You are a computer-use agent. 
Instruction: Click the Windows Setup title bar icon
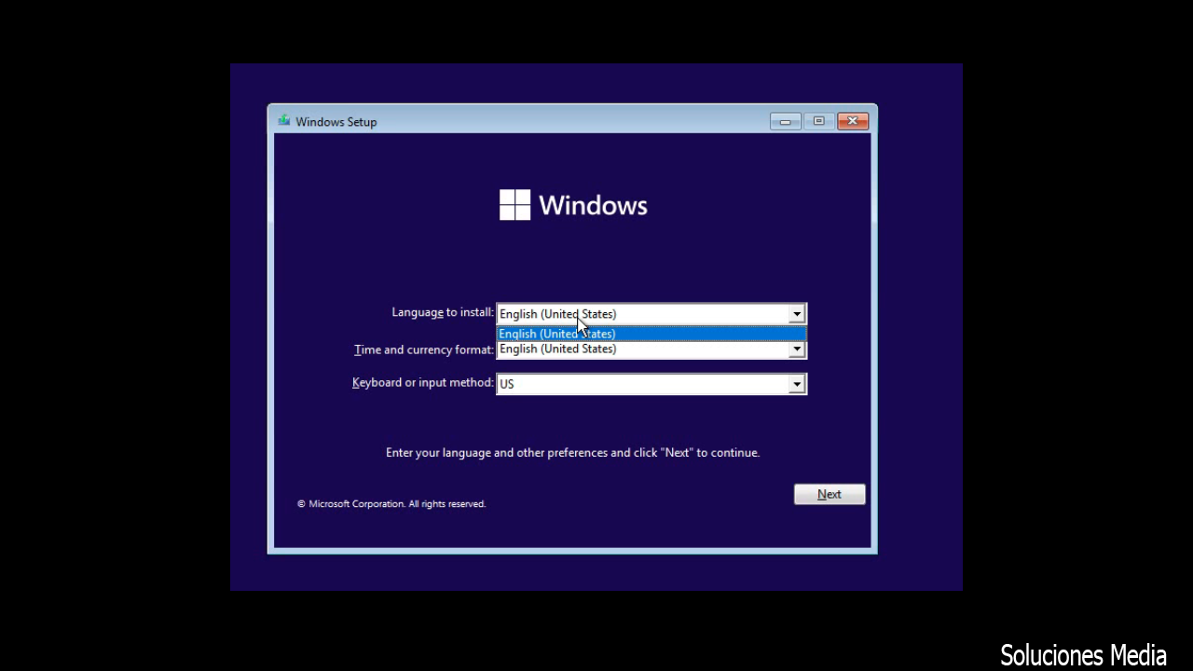284,120
